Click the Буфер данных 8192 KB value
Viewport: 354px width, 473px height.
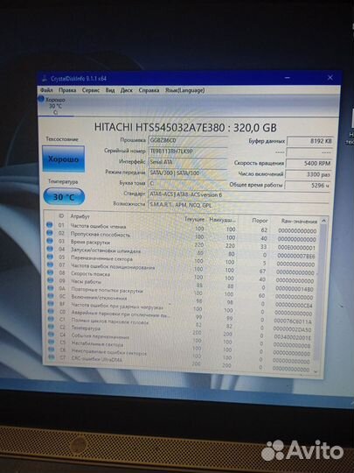point(309,141)
